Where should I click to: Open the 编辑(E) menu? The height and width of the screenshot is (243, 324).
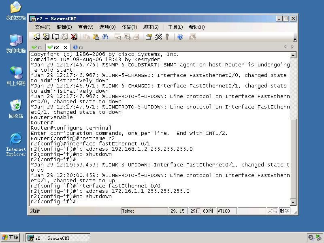[64, 27]
